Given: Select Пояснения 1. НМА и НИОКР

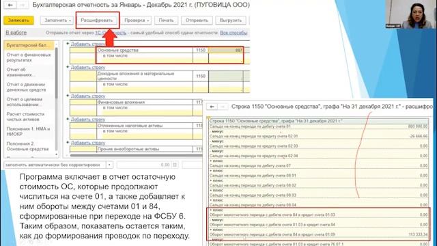Looking at the screenshot, I should click(x=29, y=131).
